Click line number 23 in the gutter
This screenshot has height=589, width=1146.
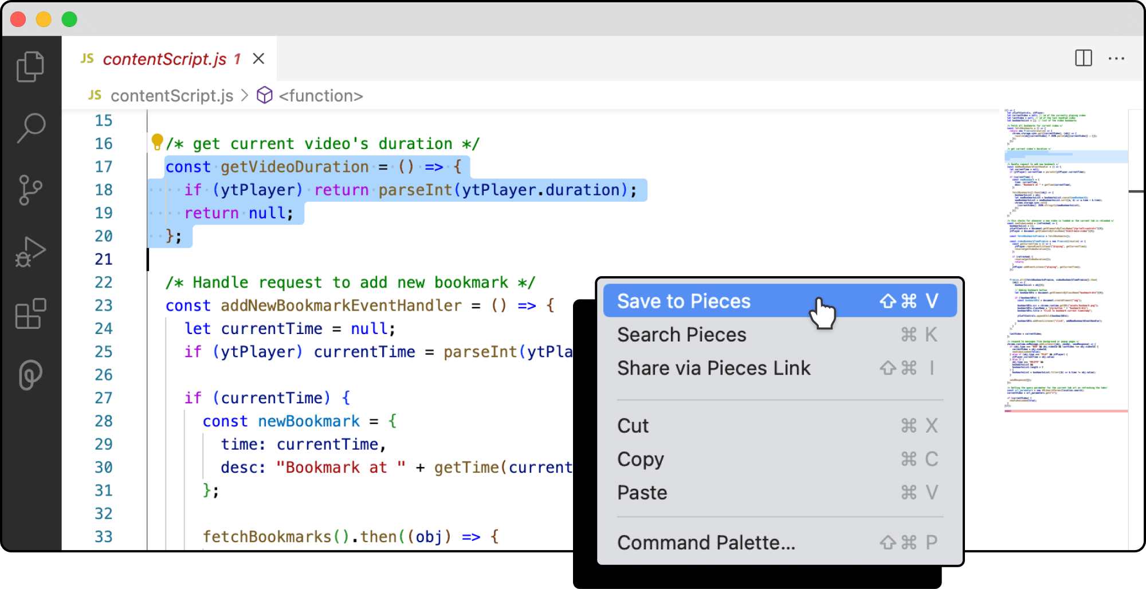[104, 305]
